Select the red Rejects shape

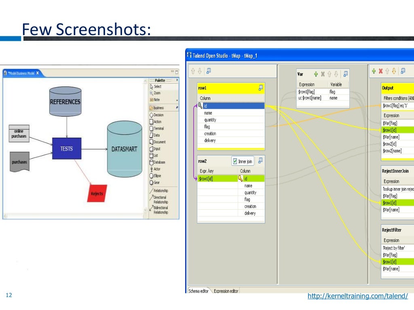[97, 193]
